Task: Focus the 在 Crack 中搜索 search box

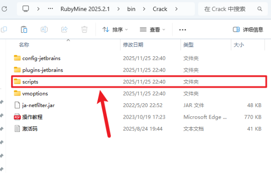Action: (x=233, y=9)
